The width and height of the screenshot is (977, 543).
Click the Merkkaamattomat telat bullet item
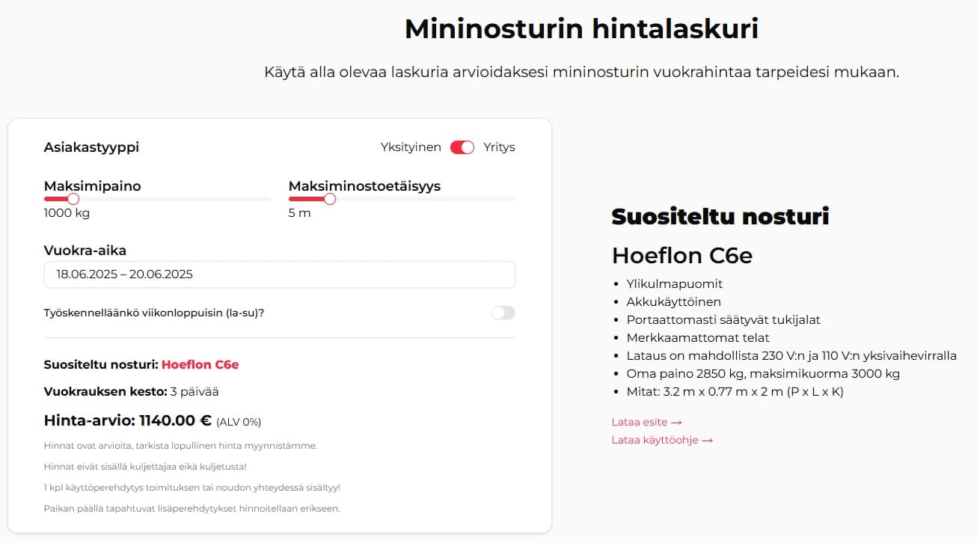(x=698, y=337)
